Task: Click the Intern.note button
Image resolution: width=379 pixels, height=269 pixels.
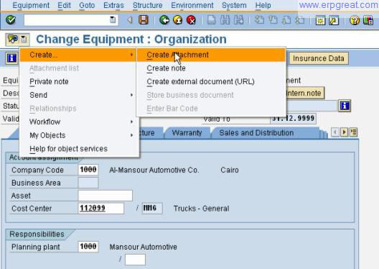Action: point(304,94)
